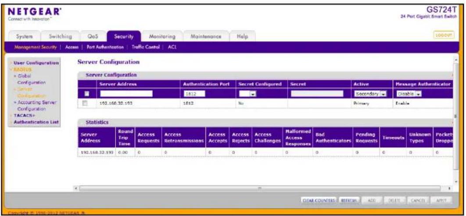Click the vertical scrollbar up arrow
The image size is (466, 216).
[x=456, y=60]
